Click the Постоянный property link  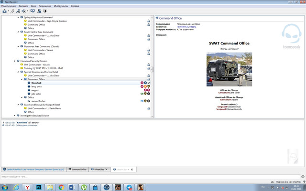click(x=183, y=27)
